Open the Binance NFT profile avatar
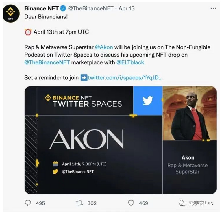The image size is (222, 215). click(x=11, y=14)
